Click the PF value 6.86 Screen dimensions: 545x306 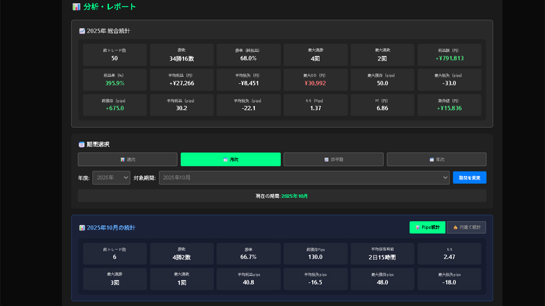(x=382, y=108)
